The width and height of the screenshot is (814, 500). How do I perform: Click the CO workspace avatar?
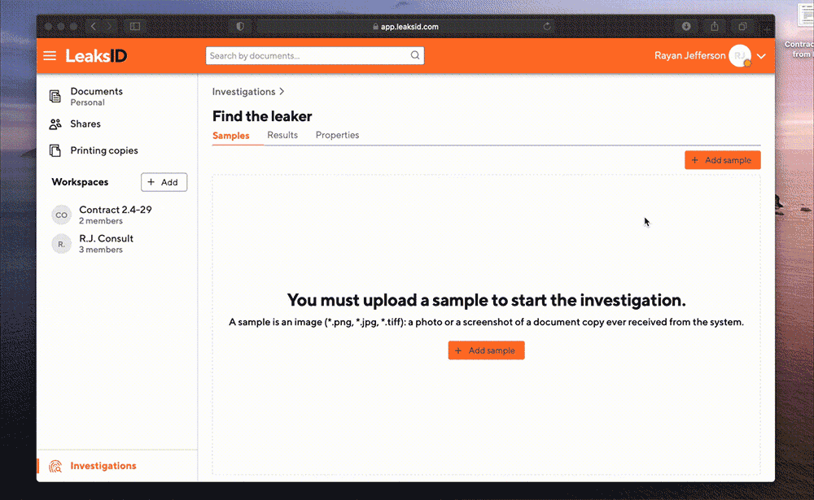pyautogui.click(x=61, y=215)
